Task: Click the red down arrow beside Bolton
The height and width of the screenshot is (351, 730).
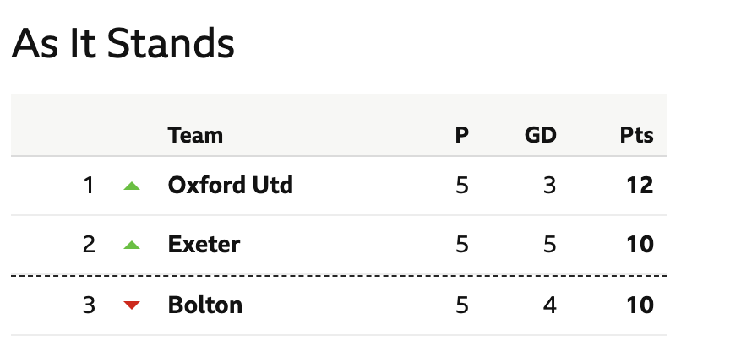Action: 132,305
